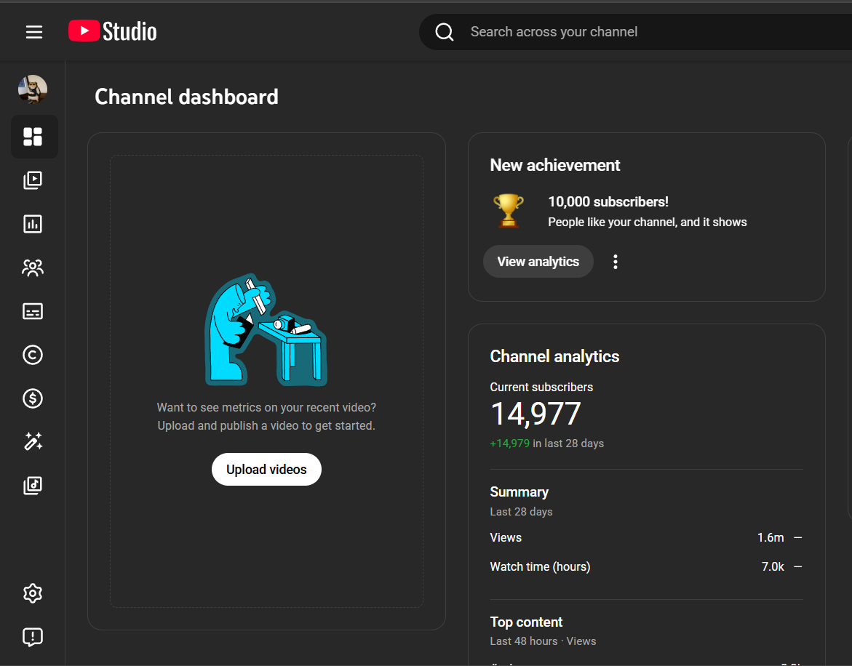Open the channel profile avatar
The height and width of the screenshot is (666, 852).
[x=33, y=89]
